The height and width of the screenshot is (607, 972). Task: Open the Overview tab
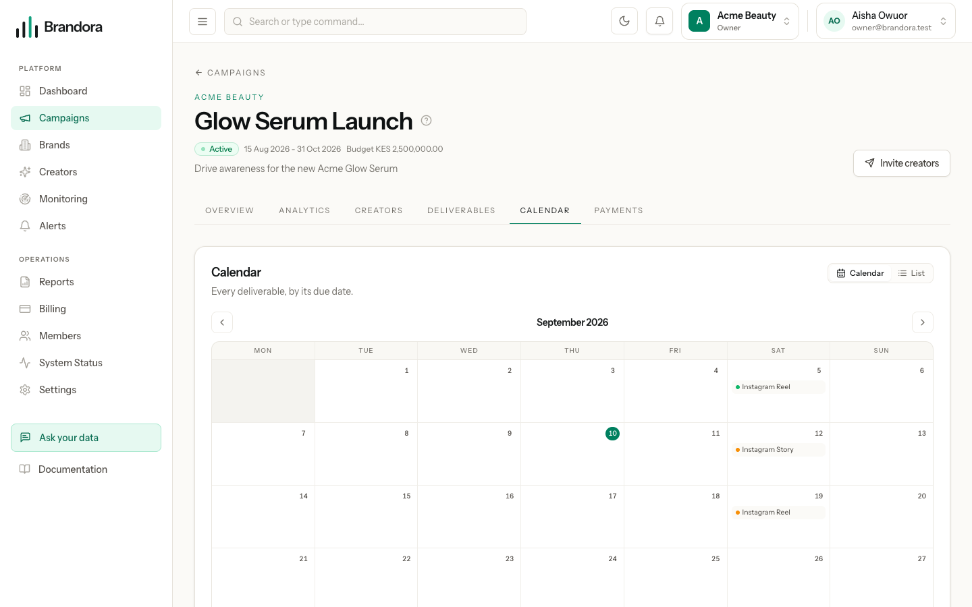[x=230, y=210]
